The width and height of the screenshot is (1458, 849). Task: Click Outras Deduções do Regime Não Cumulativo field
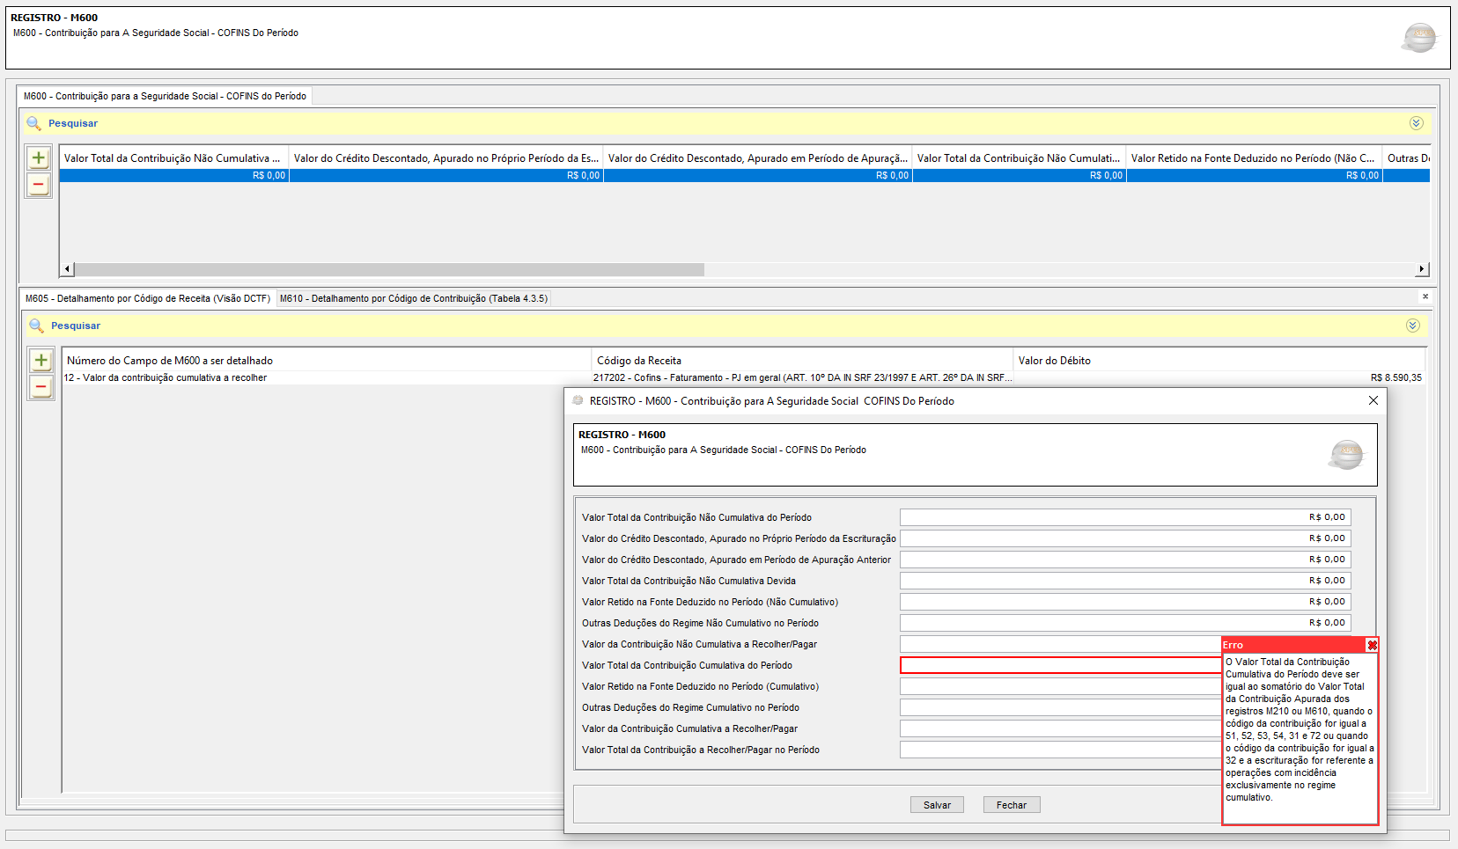tap(1124, 623)
